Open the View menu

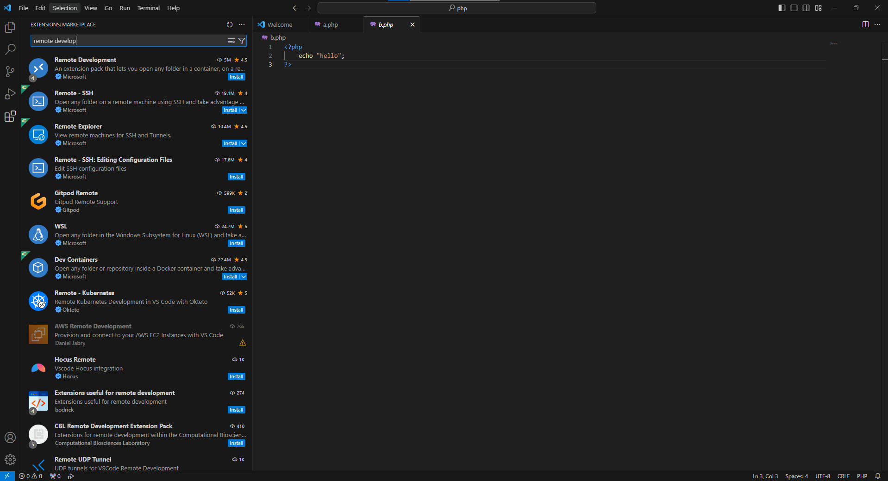pos(91,8)
